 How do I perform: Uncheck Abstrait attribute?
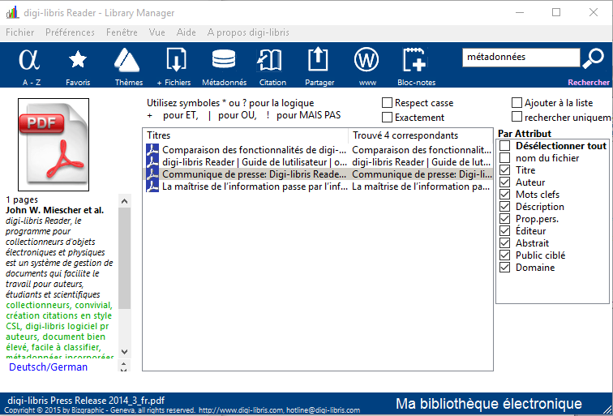point(505,243)
